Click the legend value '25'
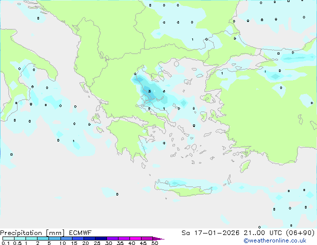The height and width of the screenshot is (245, 317). coord(97,243)
